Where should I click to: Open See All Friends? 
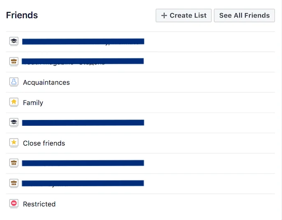tap(244, 15)
